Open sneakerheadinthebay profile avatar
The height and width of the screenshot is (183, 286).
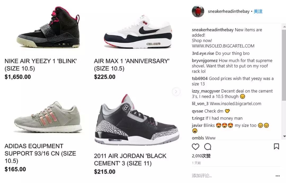point(198,11)
